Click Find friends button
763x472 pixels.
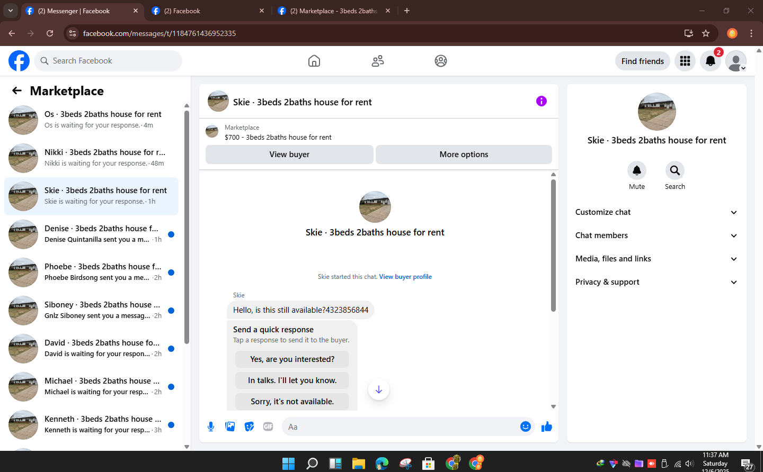pos(642,61)
